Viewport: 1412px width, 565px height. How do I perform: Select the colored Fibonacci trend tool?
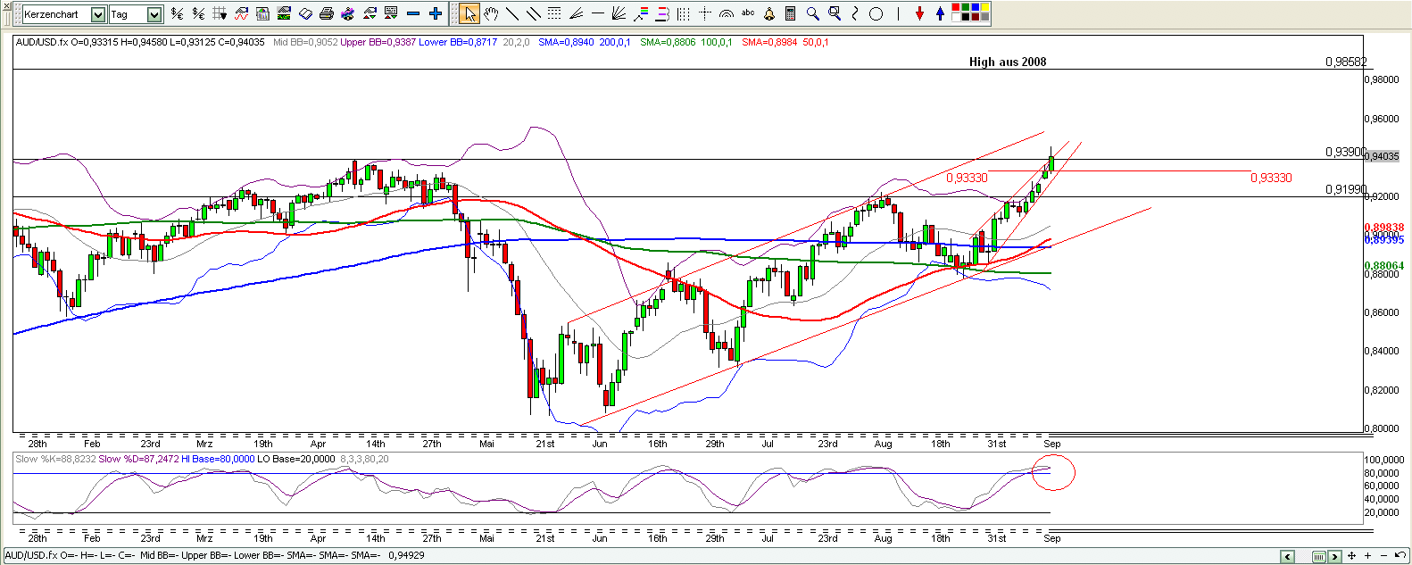click(641, 14)
